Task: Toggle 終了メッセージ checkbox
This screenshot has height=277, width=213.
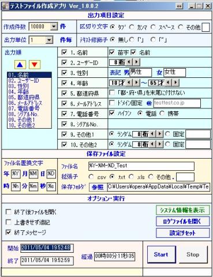Action: tap(9, 233)
